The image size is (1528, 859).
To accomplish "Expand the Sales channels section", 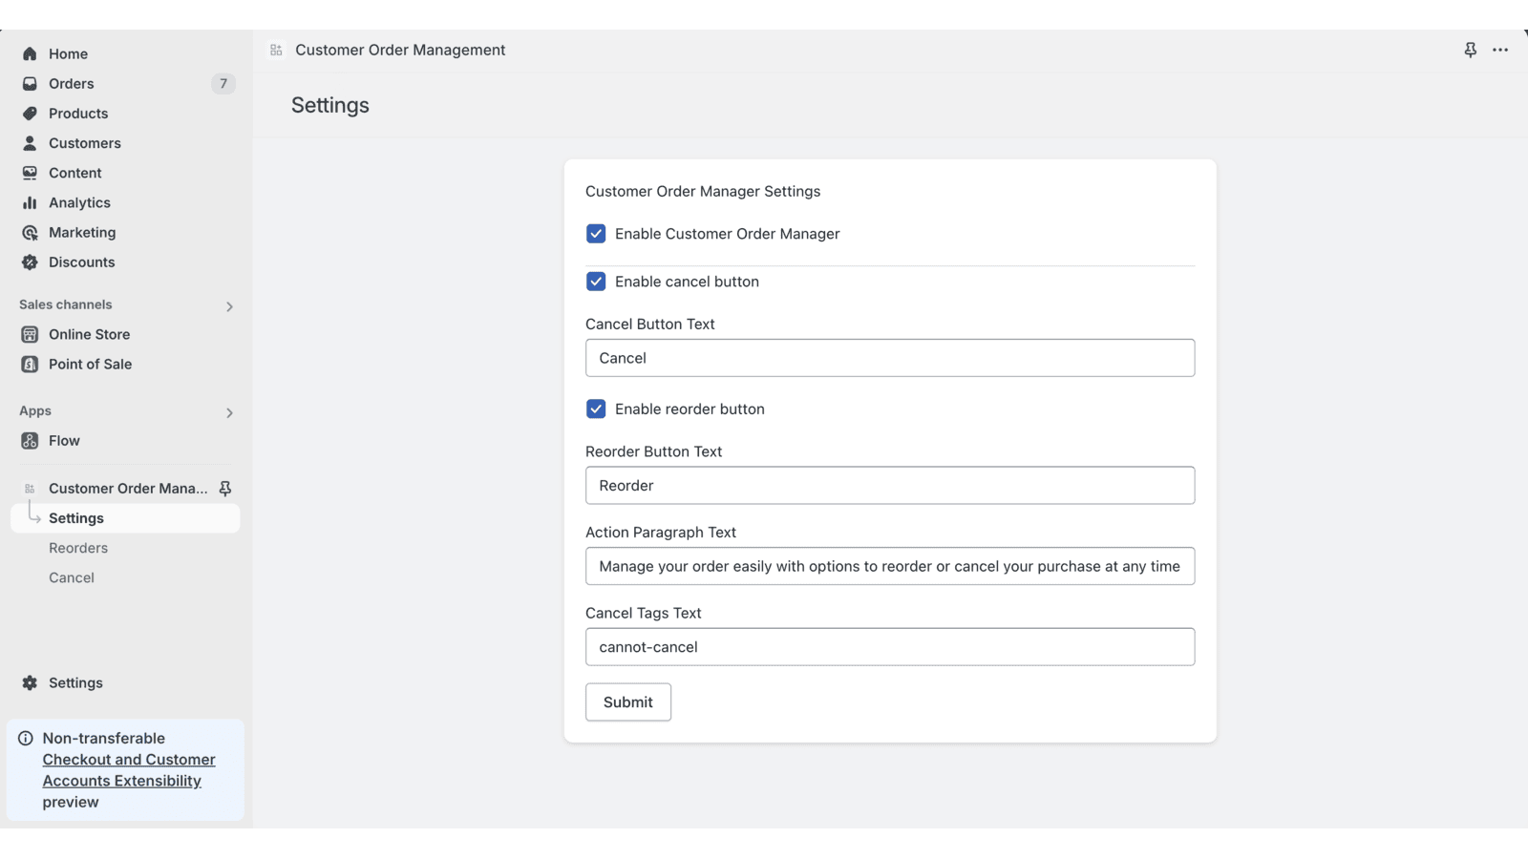I will (x=229, y=305).
